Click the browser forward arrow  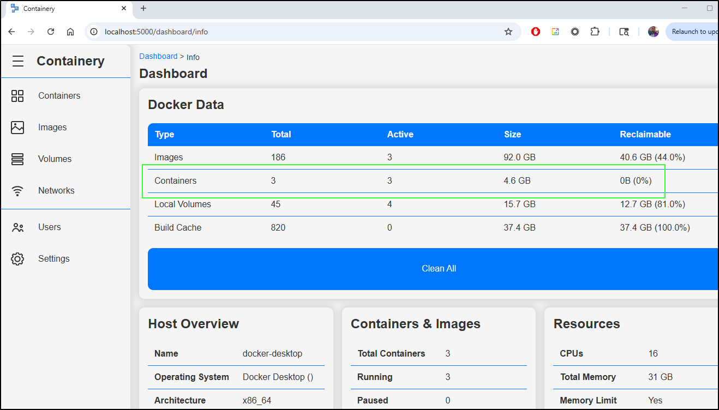pyautogui.click(x=31, y=32)
